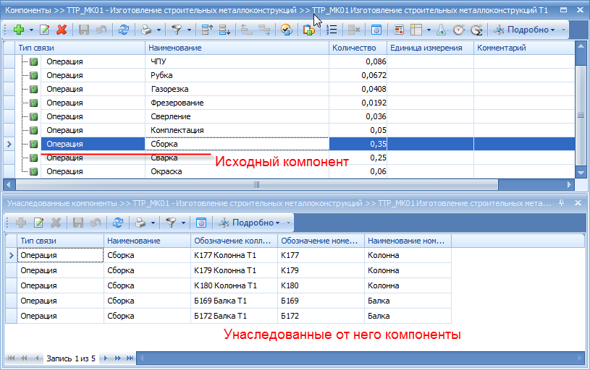Click the Save floppy icon in top toolbar

[83, 30]
